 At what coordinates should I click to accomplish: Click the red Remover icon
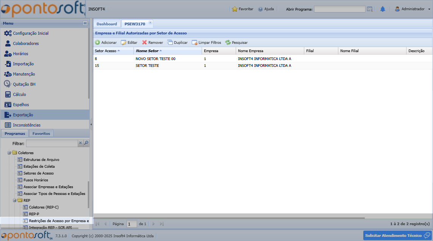144,43
